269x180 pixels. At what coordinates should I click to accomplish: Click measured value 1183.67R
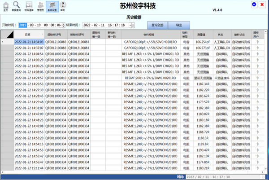[x=203, y=96]
